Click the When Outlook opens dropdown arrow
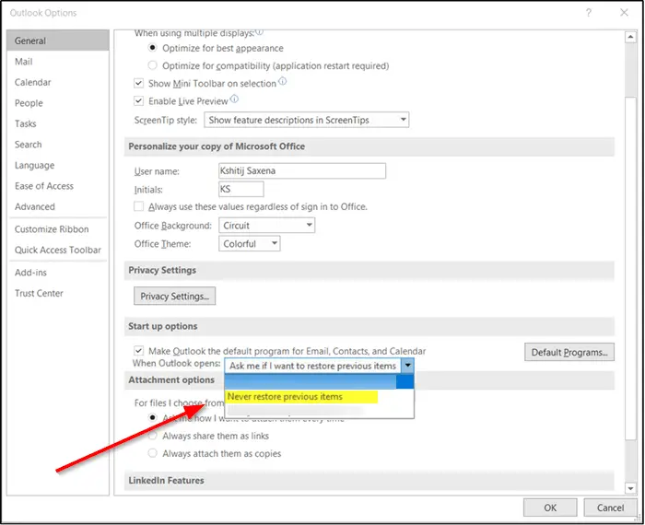This screenshot has height=525, width=645. click(x=407, y=365)
